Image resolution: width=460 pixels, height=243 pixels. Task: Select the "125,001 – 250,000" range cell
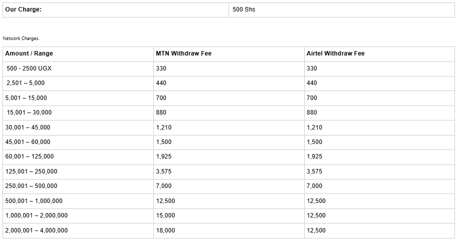[32, 171]
